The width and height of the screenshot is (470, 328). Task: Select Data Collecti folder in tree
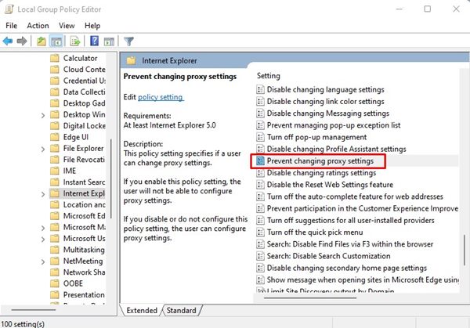coord(78,92)
